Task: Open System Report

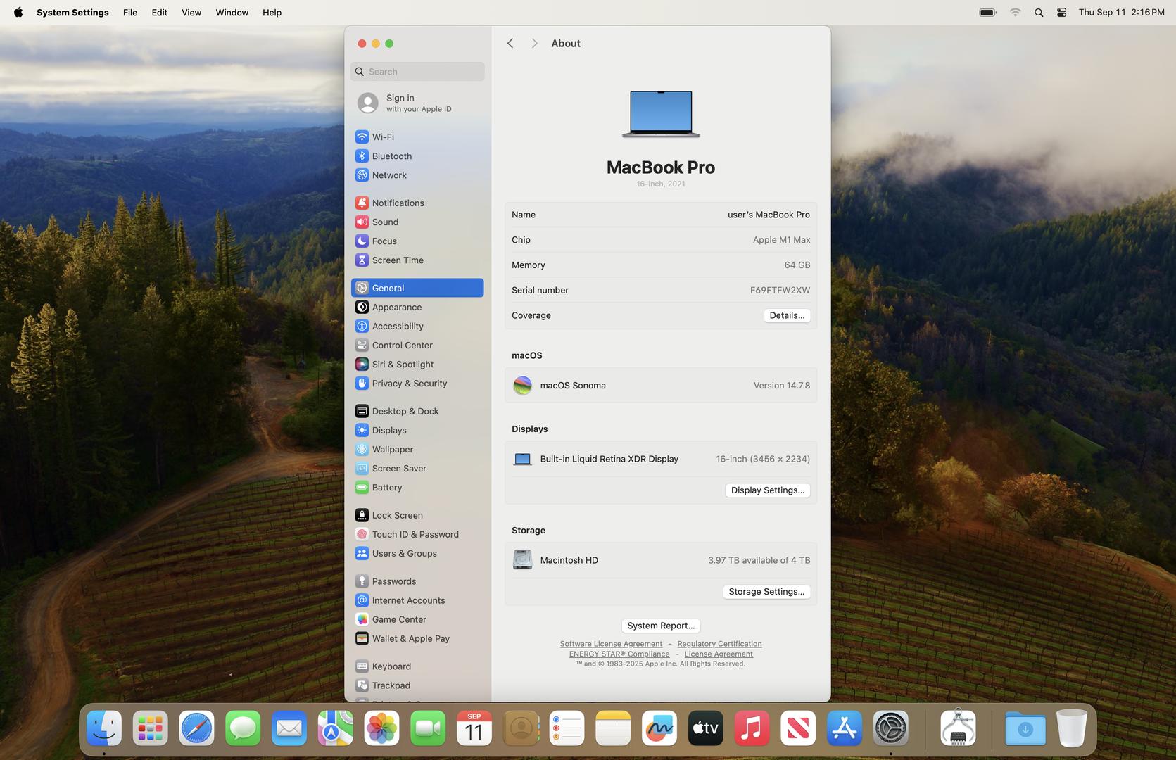Action: pyautogui.click(x=661, y=626)
